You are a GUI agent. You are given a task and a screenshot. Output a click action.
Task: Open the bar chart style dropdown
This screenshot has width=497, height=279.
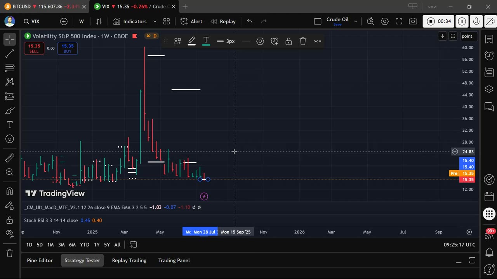pos(99,21)
